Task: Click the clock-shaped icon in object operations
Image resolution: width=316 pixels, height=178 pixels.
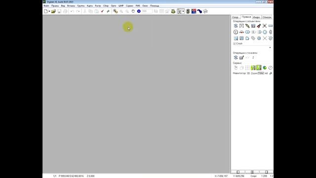Action: click(236, 32)
